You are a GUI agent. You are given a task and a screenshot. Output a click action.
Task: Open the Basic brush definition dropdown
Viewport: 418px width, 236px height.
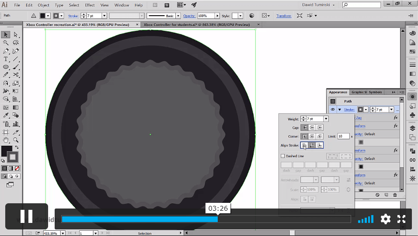click(178, 16)
